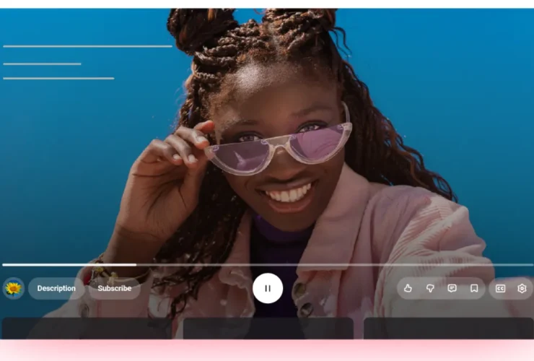The width and height of the screenshot is (534, 361).
Task: Open the Description button
Action: coord(56,288)
